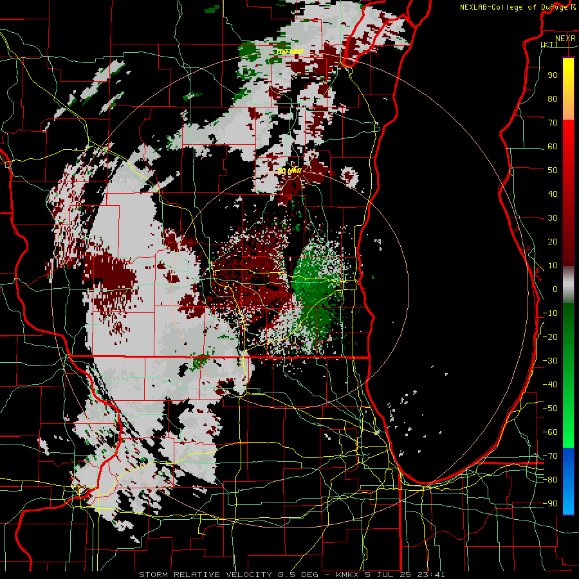
Task: Click the 0 value on the velocity scale
Action: tap(555, 289)
